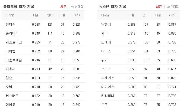Viewport: 180px width, 111px height.
Task: Click 타율 column header in 볼티모어 table
Action: click(x=36, y=15)
